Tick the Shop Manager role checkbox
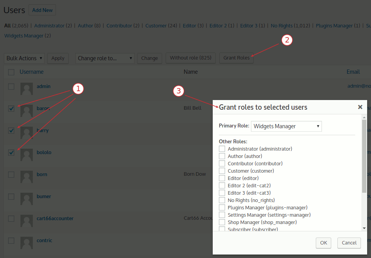 222,222
